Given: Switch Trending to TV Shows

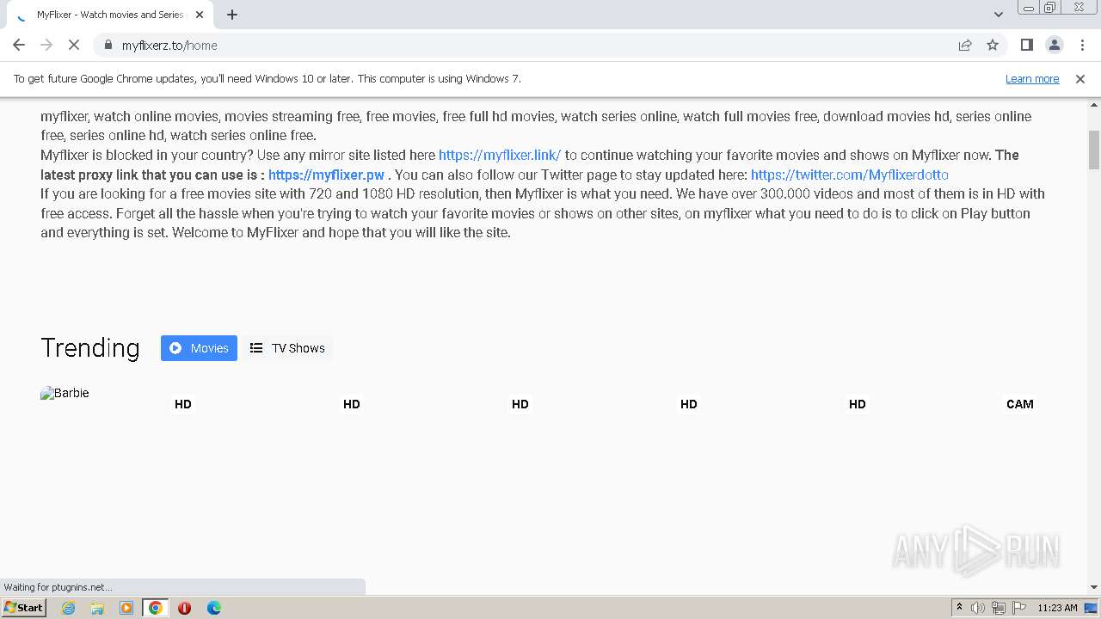Looking at the screenshot, I should coord(287,348).
